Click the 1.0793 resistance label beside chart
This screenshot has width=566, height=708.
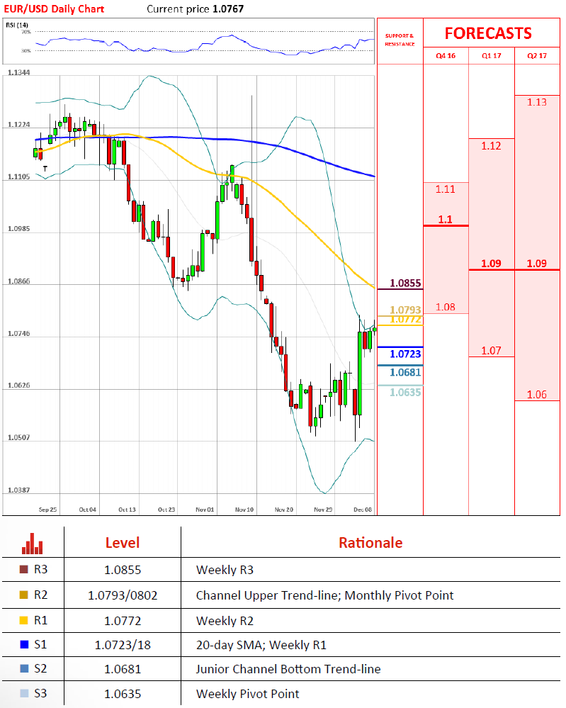(405, 310)
